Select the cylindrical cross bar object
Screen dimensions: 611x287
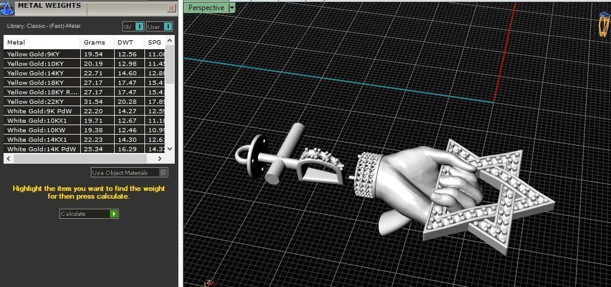[x=286, y=152]
